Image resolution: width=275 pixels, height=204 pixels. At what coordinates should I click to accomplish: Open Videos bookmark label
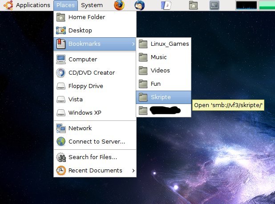click(160, 70)
